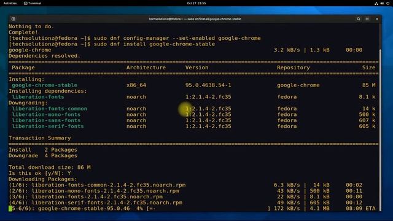
Task: Click the 'sudo dnf install google-chrome-stable' command
Action: click(x=154, y=44)
